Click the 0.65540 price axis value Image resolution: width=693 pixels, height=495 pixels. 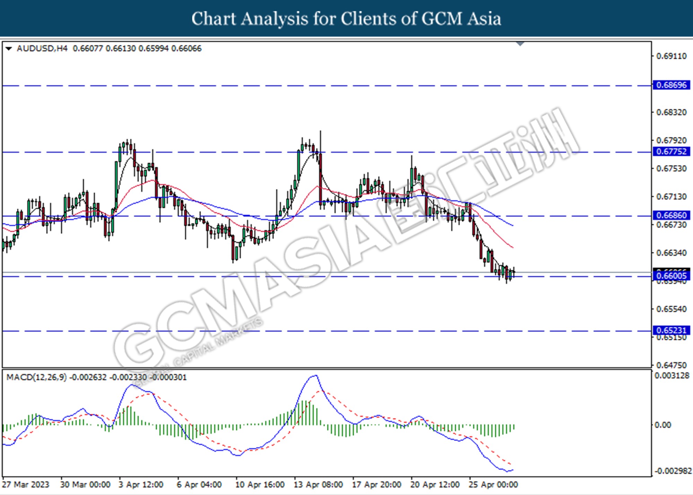(x=671, y=309)
